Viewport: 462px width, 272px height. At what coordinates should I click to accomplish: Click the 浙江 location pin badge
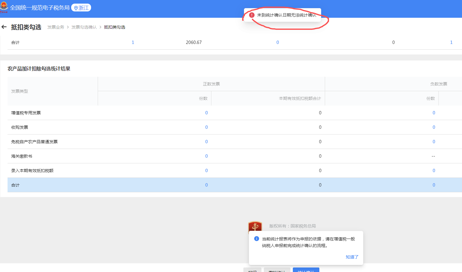click(x=81, y=8)
